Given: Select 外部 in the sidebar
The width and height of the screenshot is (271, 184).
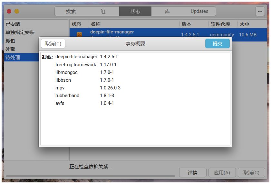Looking at the screenshot, I should click(22, 49).
